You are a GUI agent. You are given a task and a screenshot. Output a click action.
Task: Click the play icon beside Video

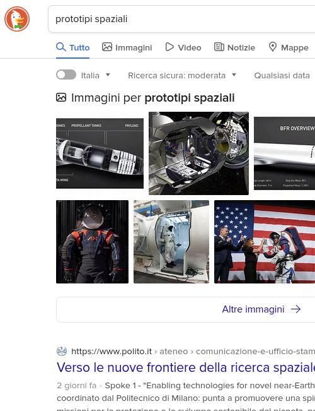pos(169,47)
